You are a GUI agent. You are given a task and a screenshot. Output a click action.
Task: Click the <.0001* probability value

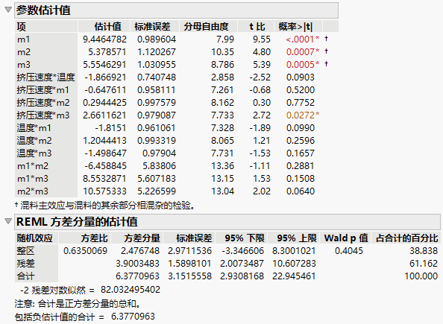(x=302, y=39)
